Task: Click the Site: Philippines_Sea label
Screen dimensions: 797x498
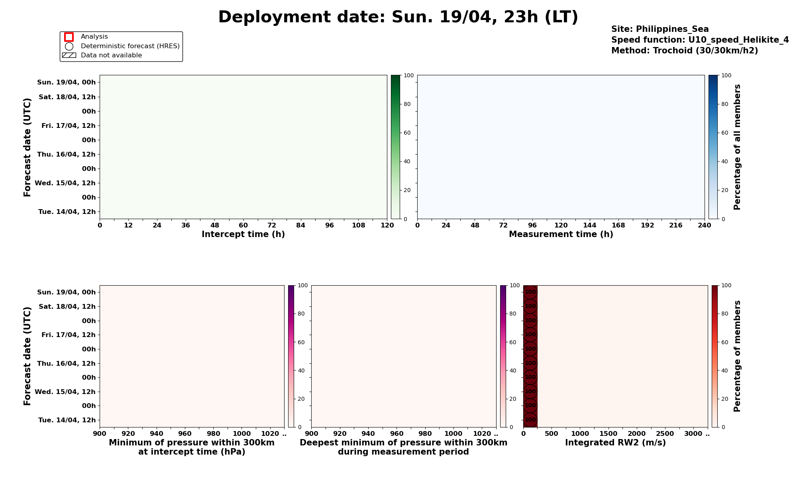Action: 660,29
